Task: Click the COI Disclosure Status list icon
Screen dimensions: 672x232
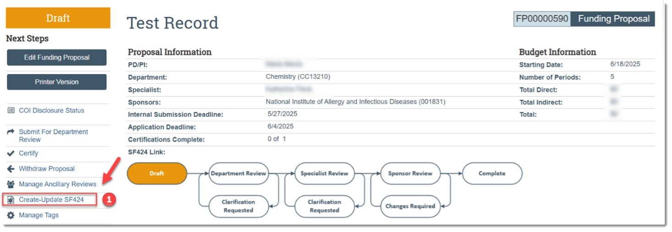Action: click(x=11, y=111)
